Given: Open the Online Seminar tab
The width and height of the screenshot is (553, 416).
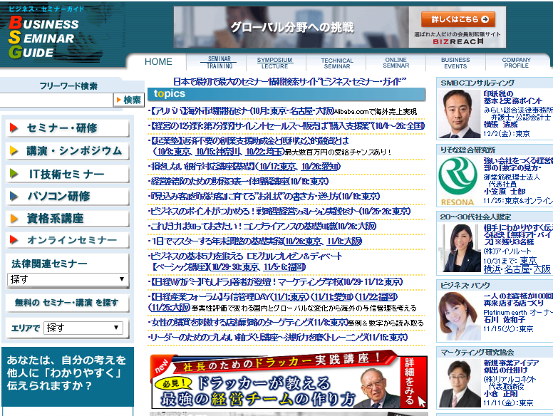Looking at the screenshot, I should click(396, 63).
